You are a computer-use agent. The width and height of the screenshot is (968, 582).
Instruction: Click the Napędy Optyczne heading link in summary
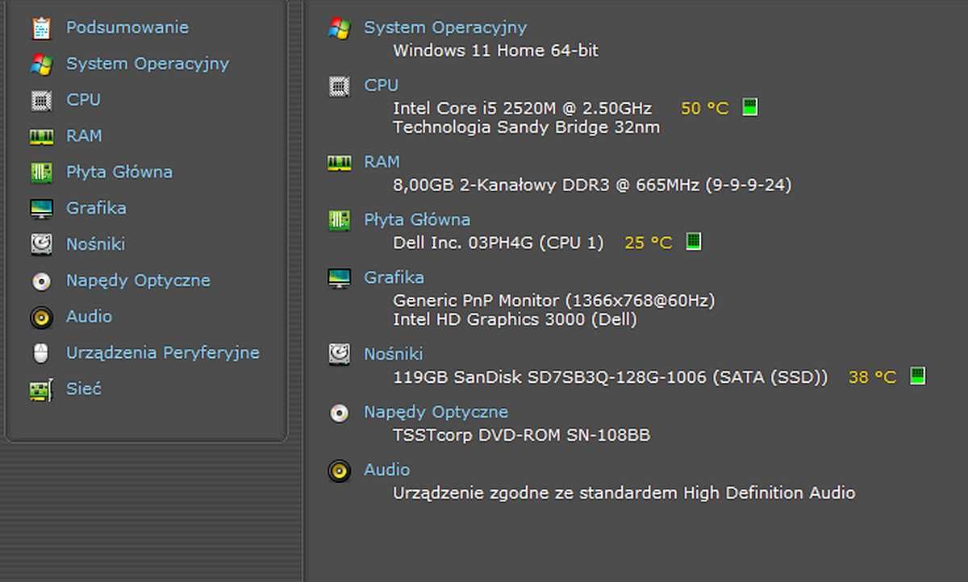tap(436, 412)
